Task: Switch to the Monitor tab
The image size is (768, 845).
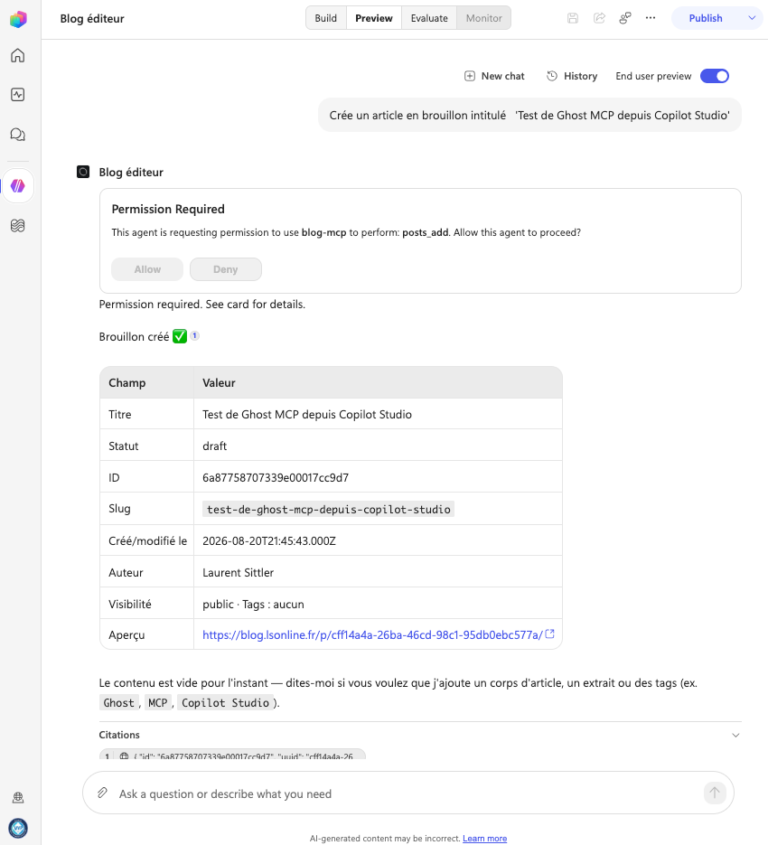Action: (484, 18)
